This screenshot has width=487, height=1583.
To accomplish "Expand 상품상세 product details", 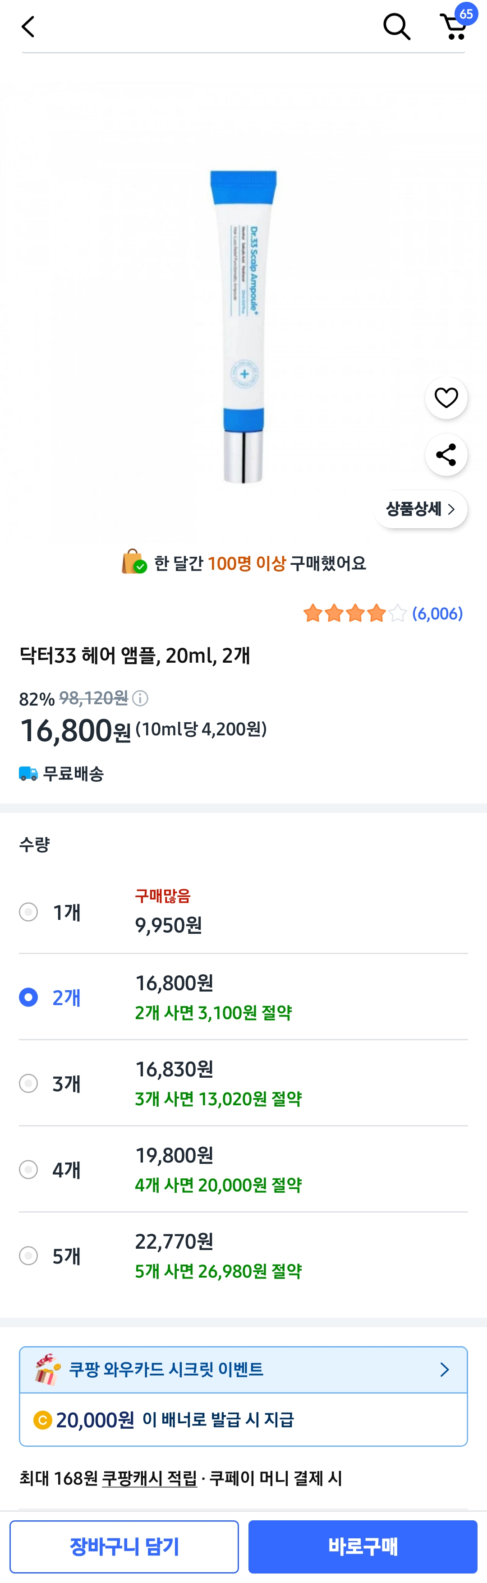I will pos(421,509).
